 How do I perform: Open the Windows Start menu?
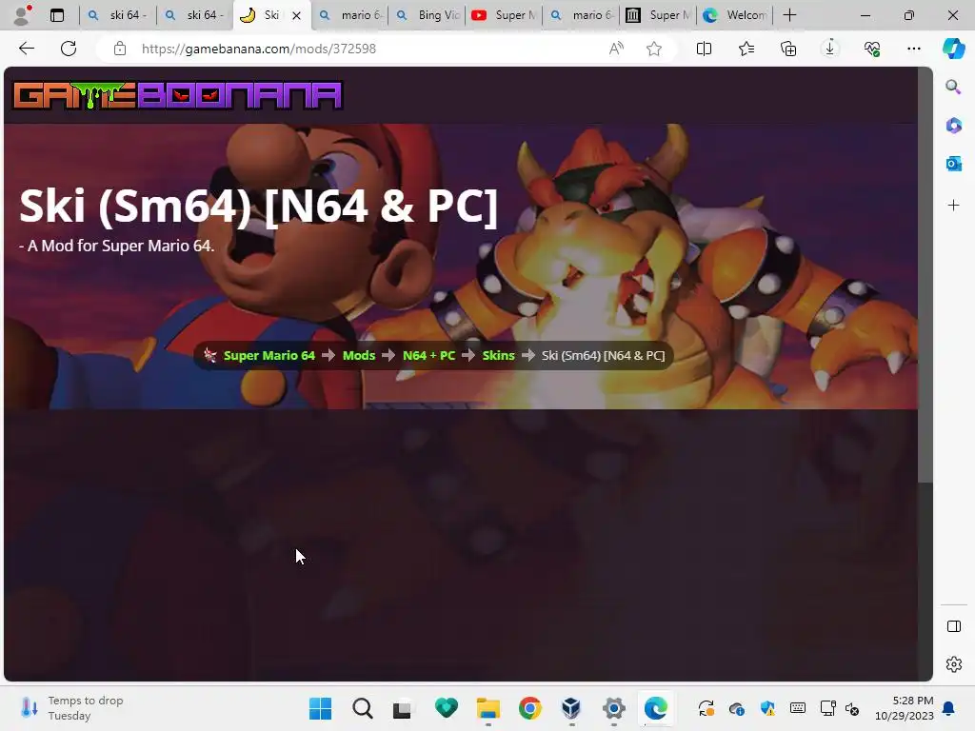[x=320, y=708]
